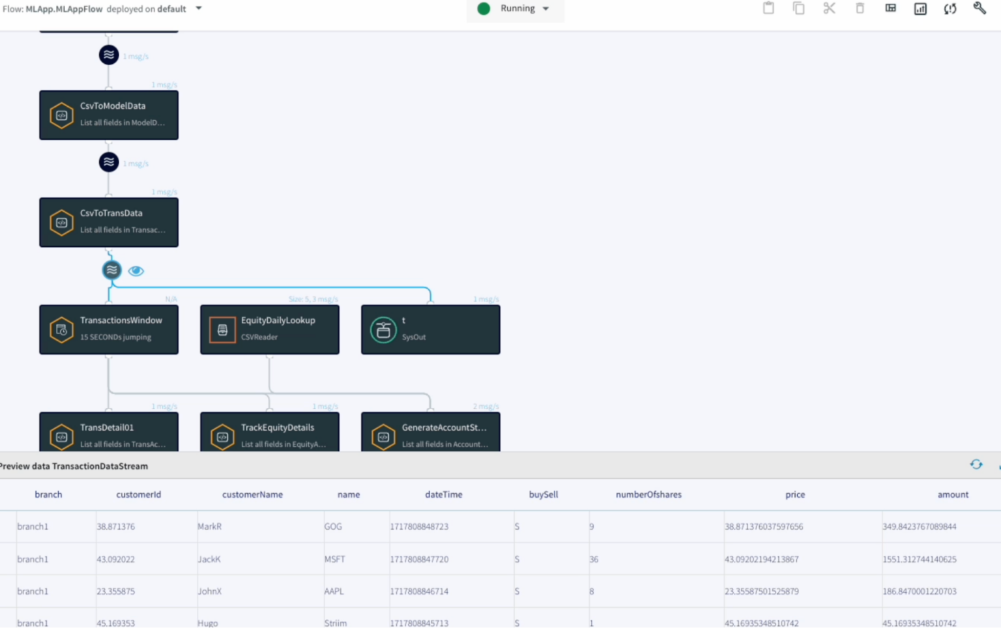The width and height of the screenshot is (1001, 628).
Task: Open the TrackEquityDetails node
Action: click(x=269, y=433)
